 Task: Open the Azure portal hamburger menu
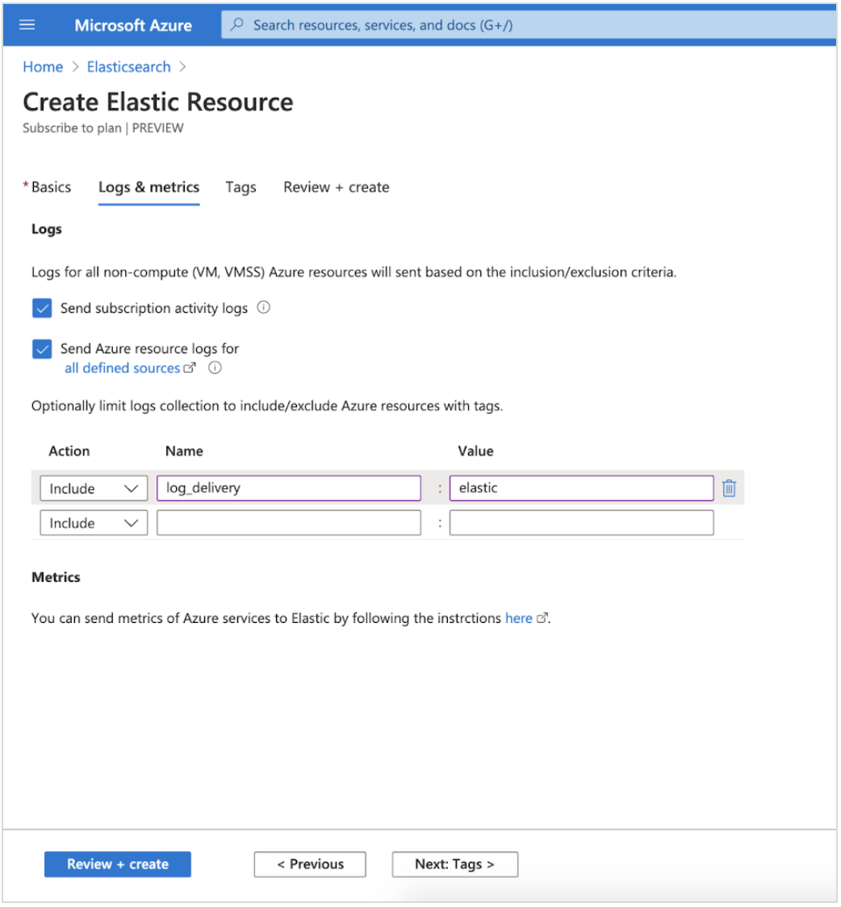(27, 25)
